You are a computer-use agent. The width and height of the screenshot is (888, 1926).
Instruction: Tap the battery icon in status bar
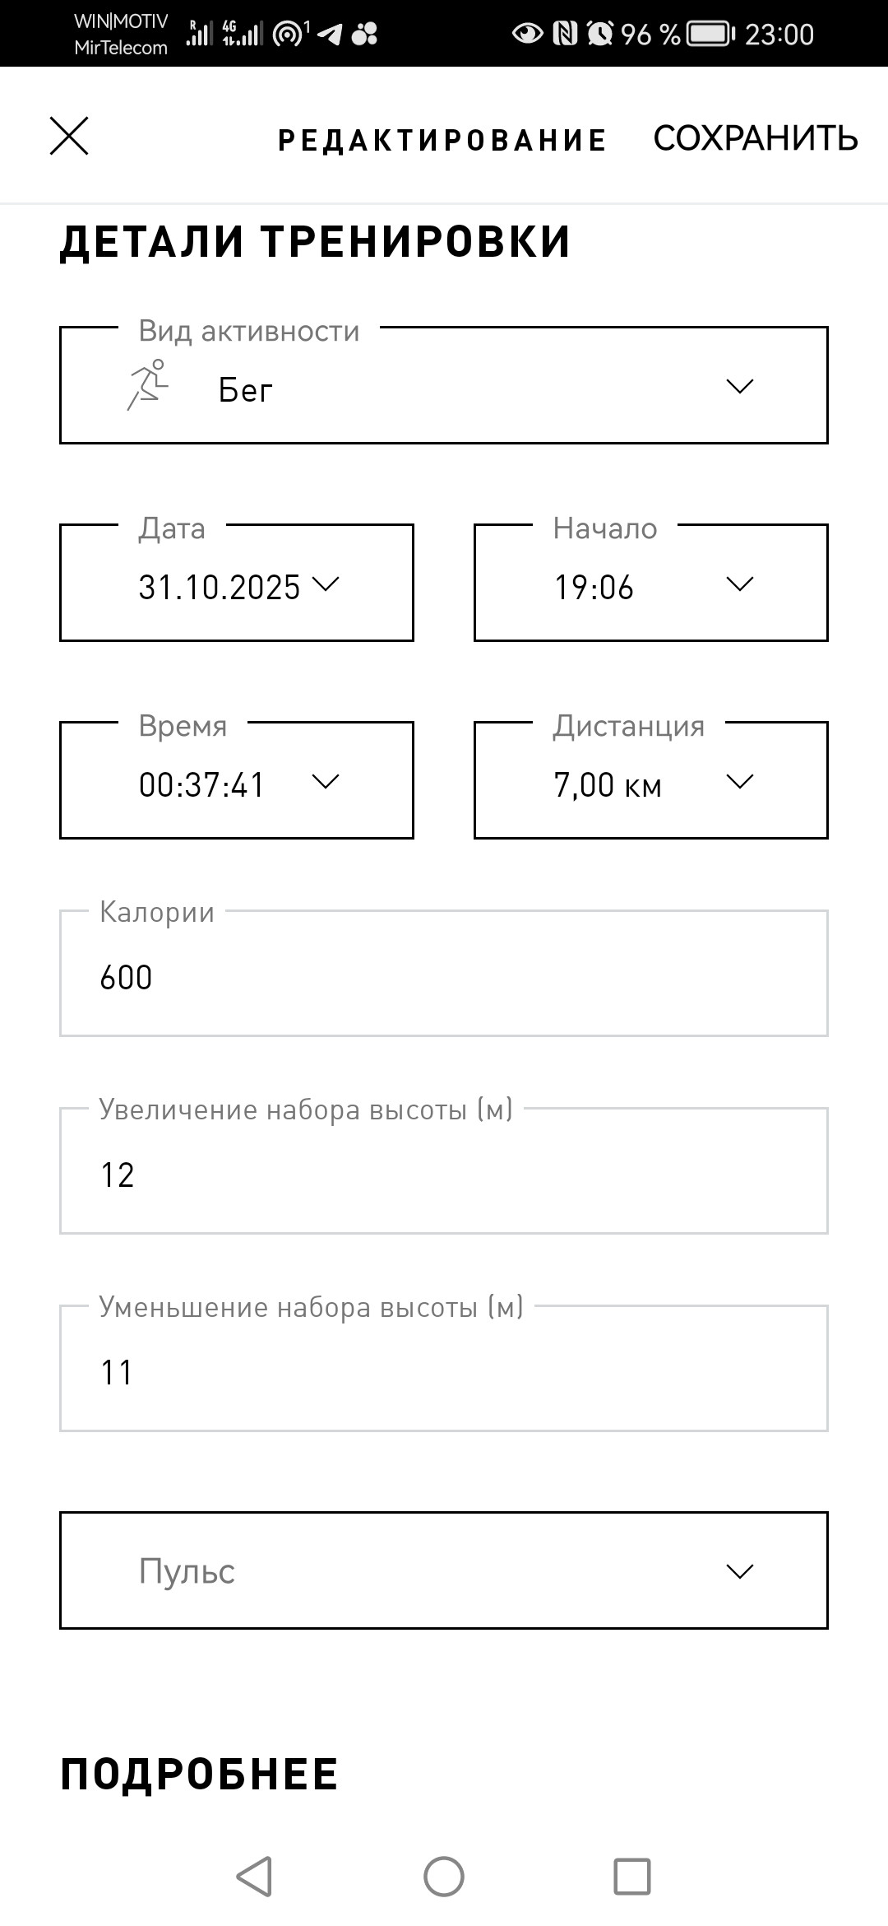710,34
